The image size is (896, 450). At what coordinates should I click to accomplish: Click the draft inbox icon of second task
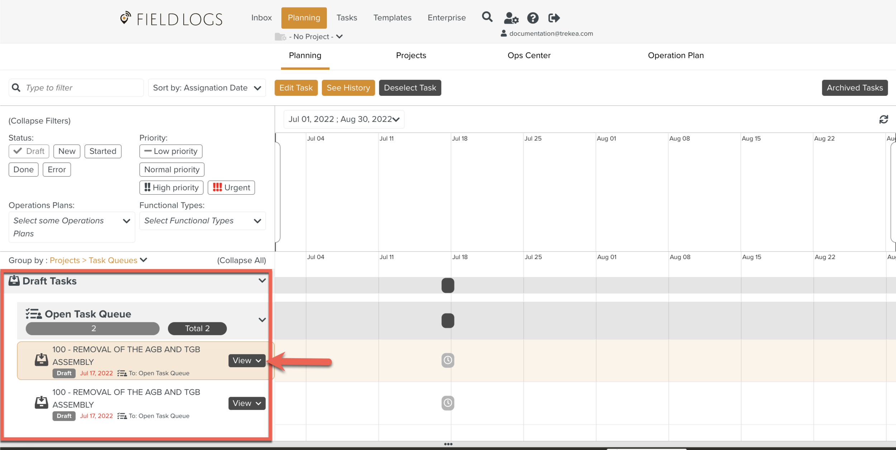(x=41, y=402)
